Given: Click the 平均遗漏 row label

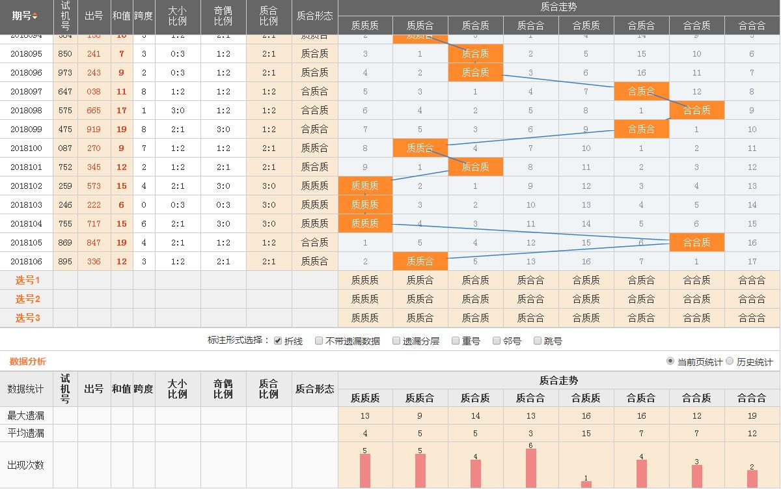Looking at the screenshot, I should click(26, 433).
